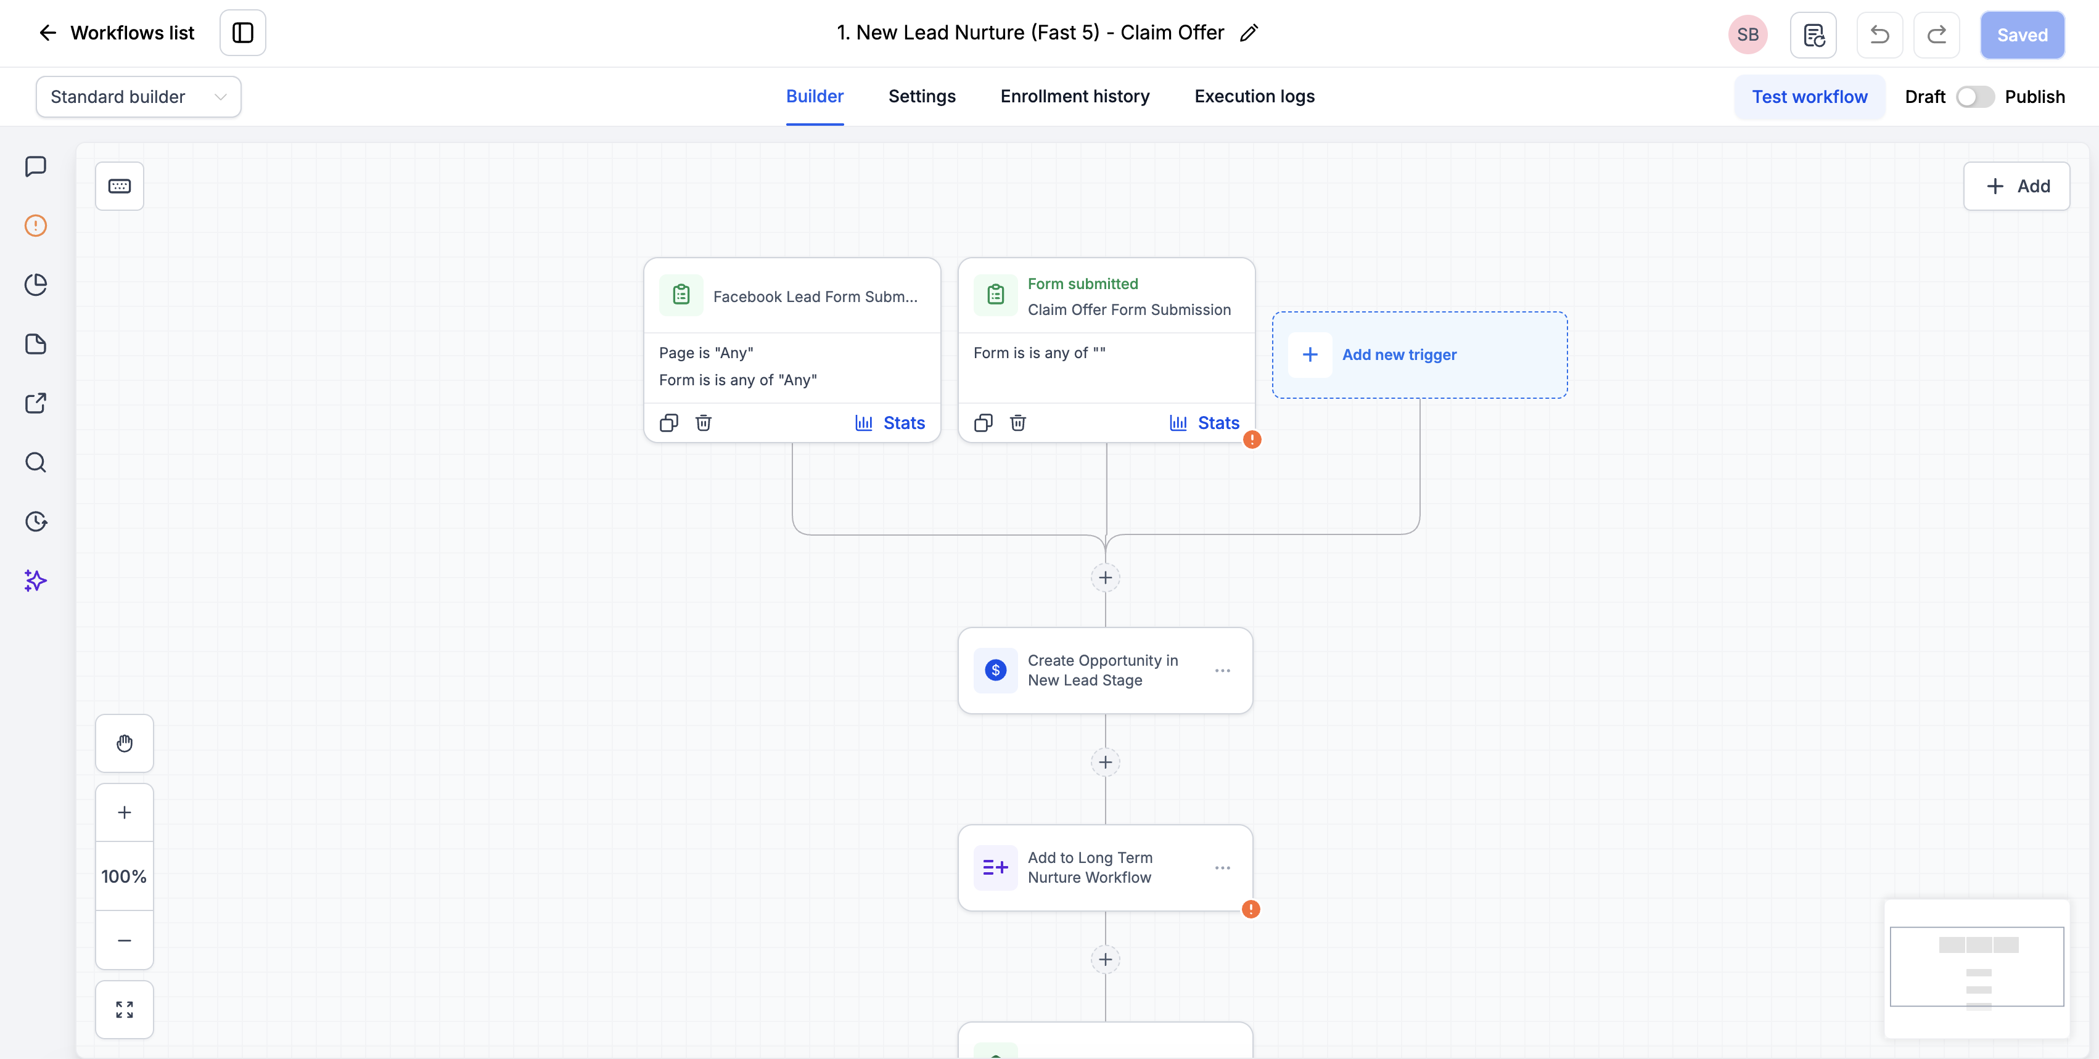Open pie chart stats icon in sidebar
The image size is (2099, 1059).
coord(36,284)
